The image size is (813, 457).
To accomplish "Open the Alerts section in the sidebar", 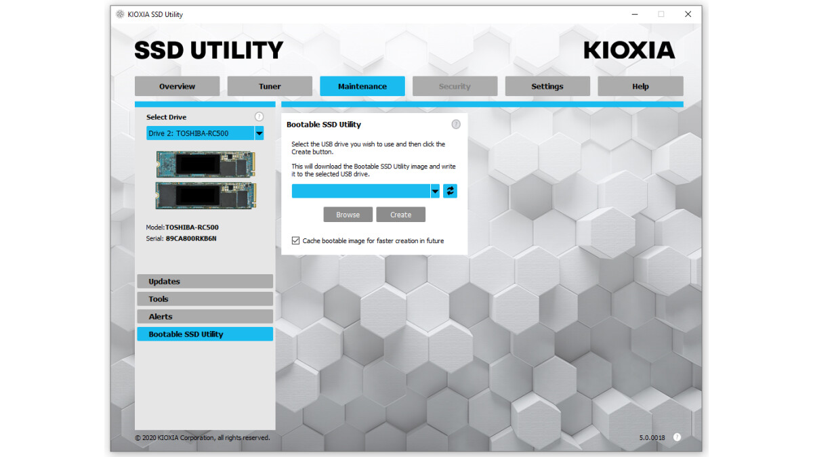I will tap(205, 315).
